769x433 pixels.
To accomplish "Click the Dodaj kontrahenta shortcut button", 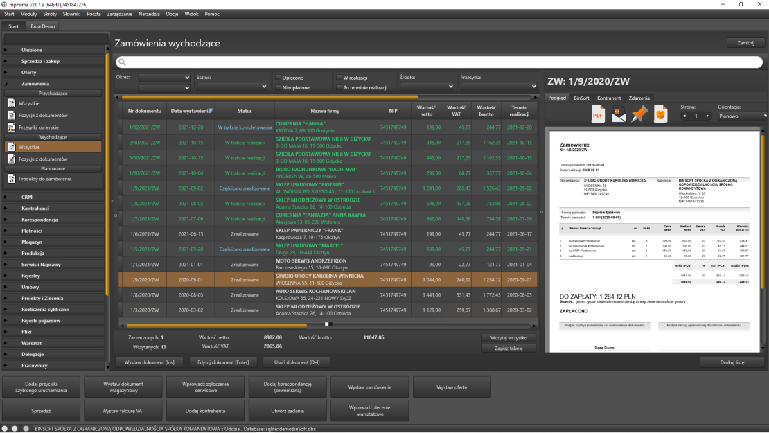I will click(x=206, y=411).
